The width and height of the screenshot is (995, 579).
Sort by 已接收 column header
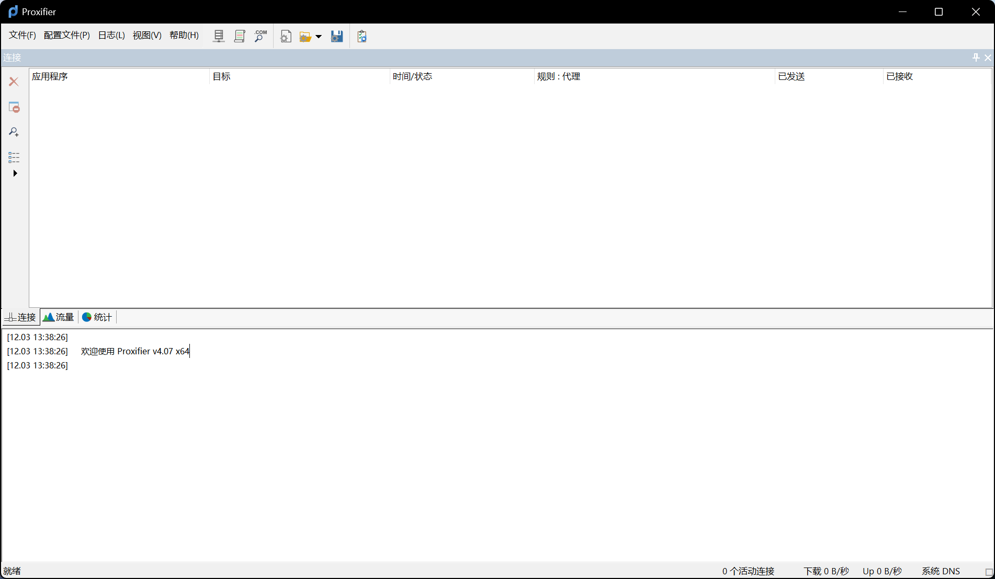(937, 76)
